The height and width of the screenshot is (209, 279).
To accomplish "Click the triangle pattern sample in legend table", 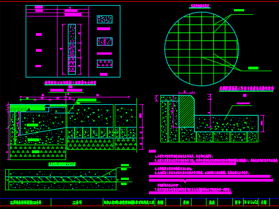I will tap(104, 64).
